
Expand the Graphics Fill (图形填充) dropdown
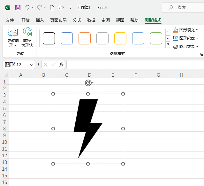point(197,30)
